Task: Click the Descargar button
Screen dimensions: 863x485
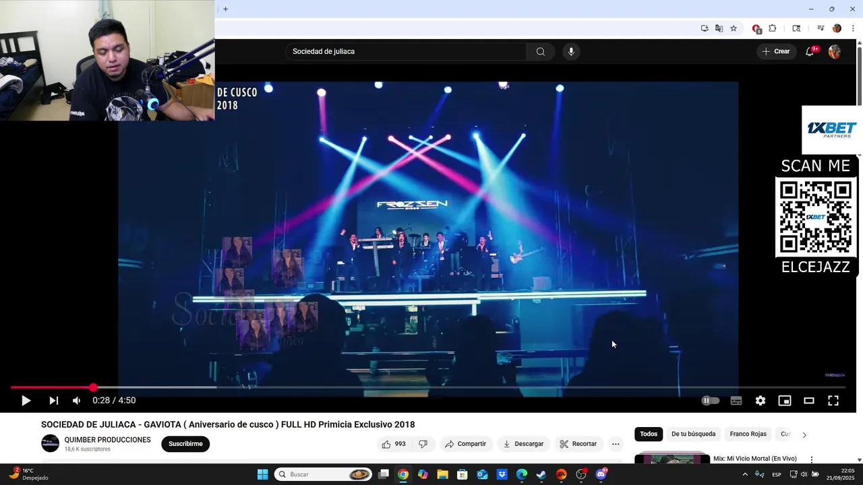Action: (x=523, y=444)
